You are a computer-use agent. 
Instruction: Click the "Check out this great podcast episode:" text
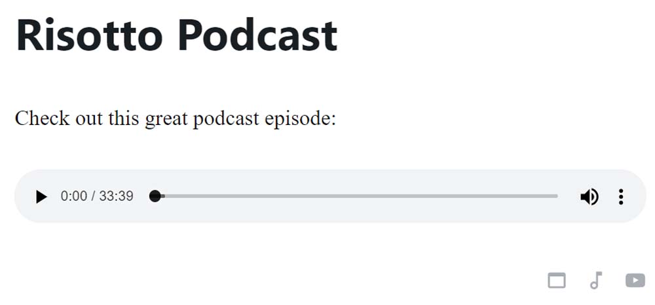pos(176,118)
